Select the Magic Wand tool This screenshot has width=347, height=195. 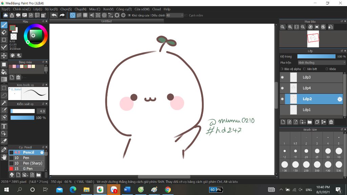4,103
